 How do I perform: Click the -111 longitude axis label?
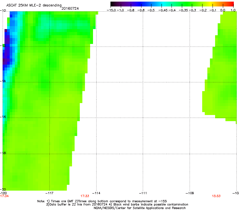pos(143,193)
